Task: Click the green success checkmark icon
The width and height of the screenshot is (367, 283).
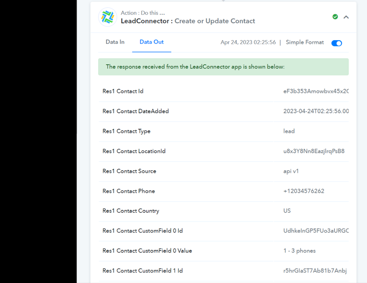Action: [335, 17]
